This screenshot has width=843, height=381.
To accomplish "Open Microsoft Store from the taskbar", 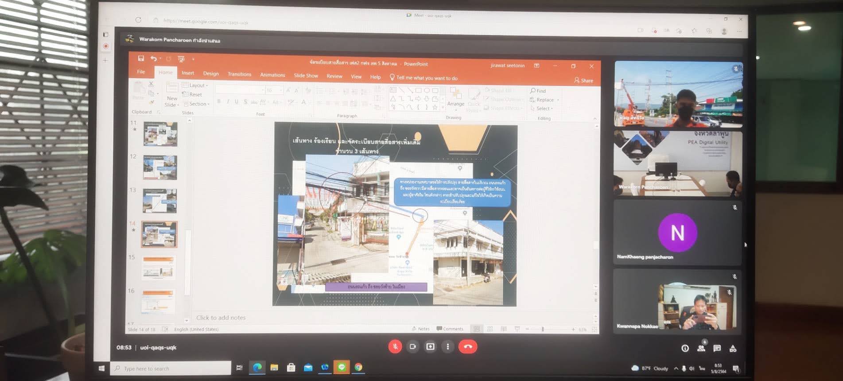I will [x=291, y=367].
